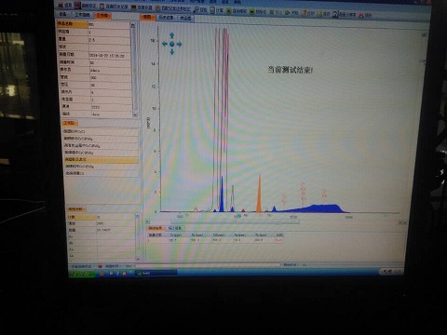Click the red stop icon at the toolbar end
The height and width of the screenshot is (335, 447).
(361, 15)
